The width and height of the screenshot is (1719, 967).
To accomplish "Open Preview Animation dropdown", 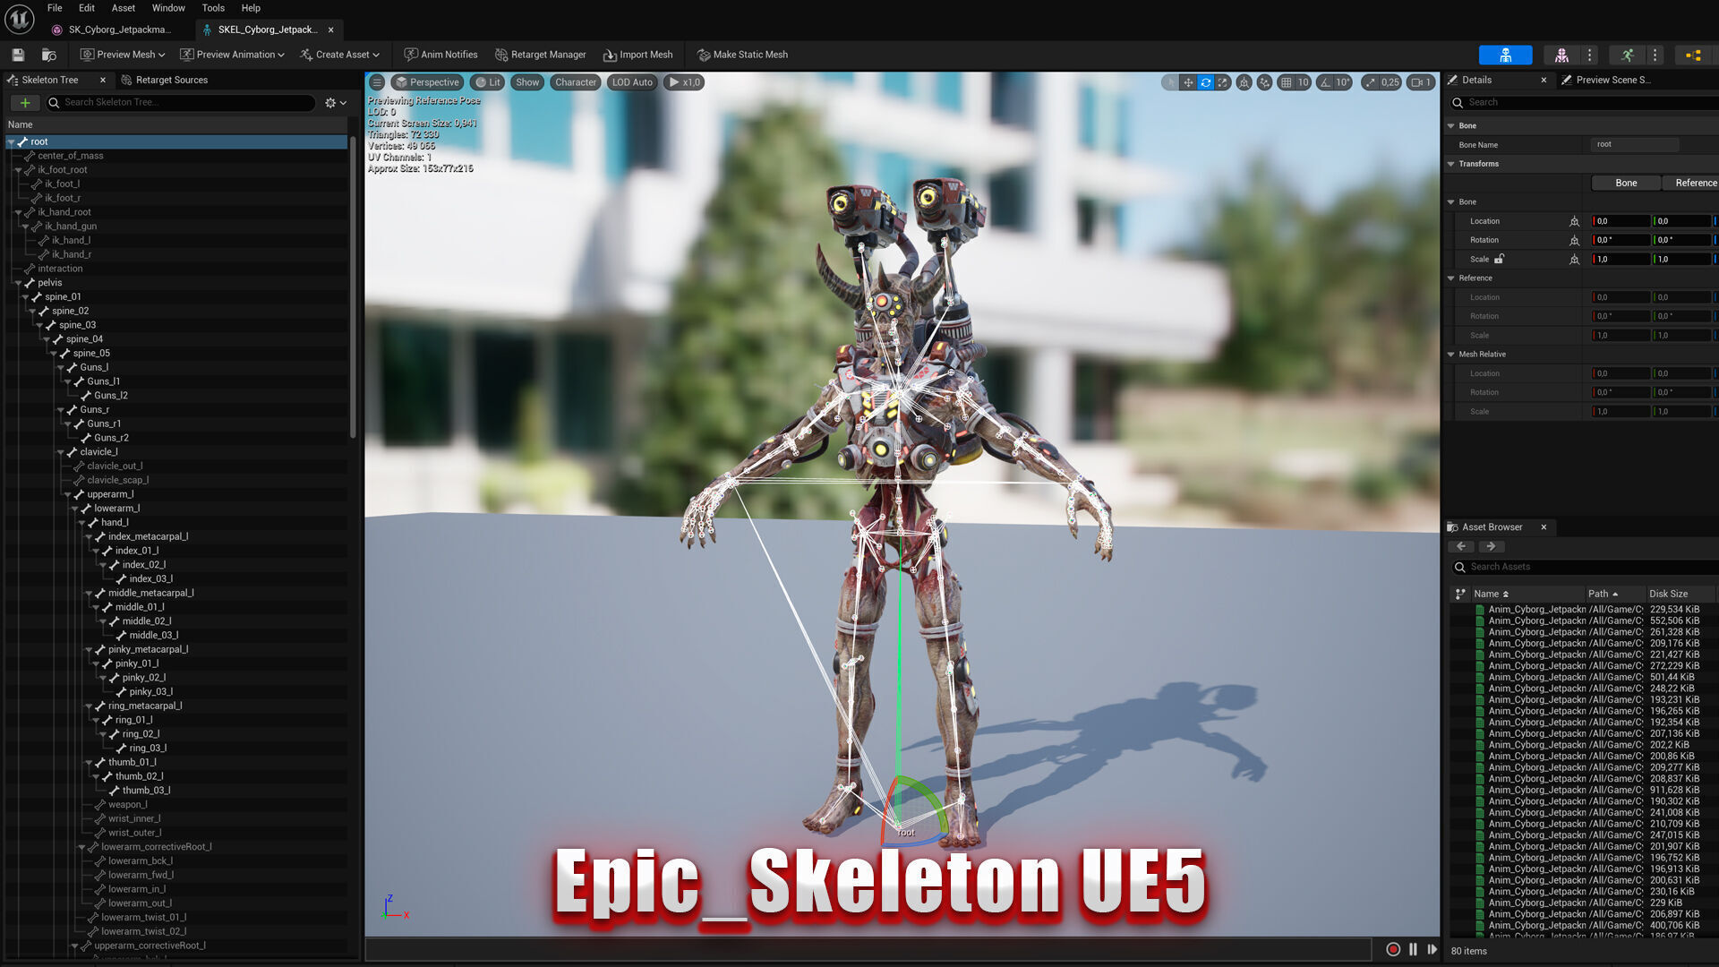I will pos(232,55).
